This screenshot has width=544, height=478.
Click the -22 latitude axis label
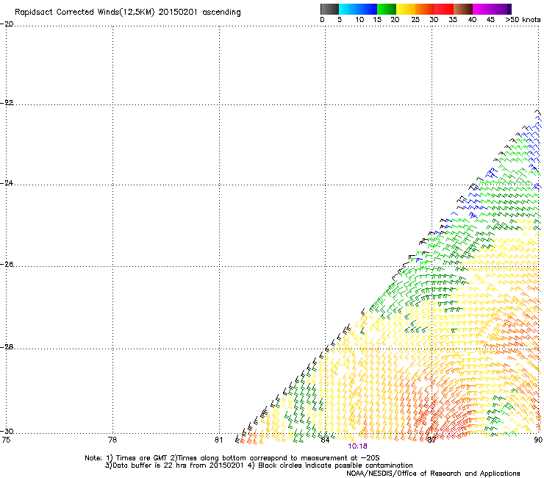[x=7, y=103]
